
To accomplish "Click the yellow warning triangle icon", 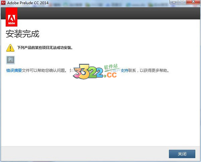I will [x=10, y=48].
